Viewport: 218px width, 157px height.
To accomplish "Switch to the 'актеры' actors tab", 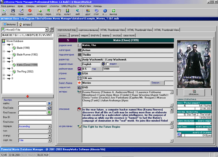I will [25, 24].
